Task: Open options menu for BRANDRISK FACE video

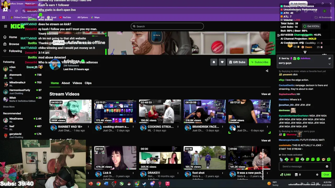Action: pos(222,127)
